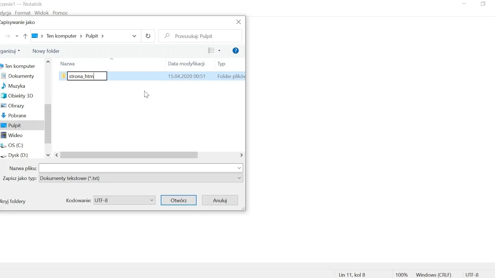Click the view layout icon in toolbar
This screenshot has width=495, height=278.
(x=211, y=51)
